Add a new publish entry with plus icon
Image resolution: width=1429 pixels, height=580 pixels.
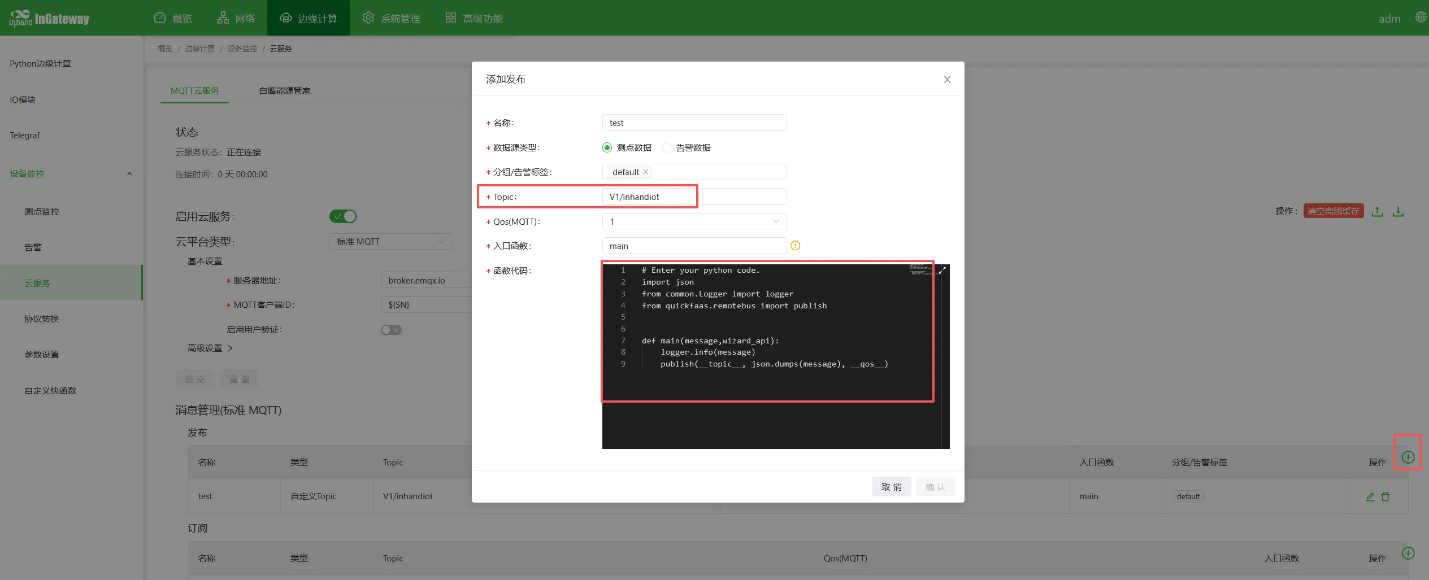(x=1408, y=457)
